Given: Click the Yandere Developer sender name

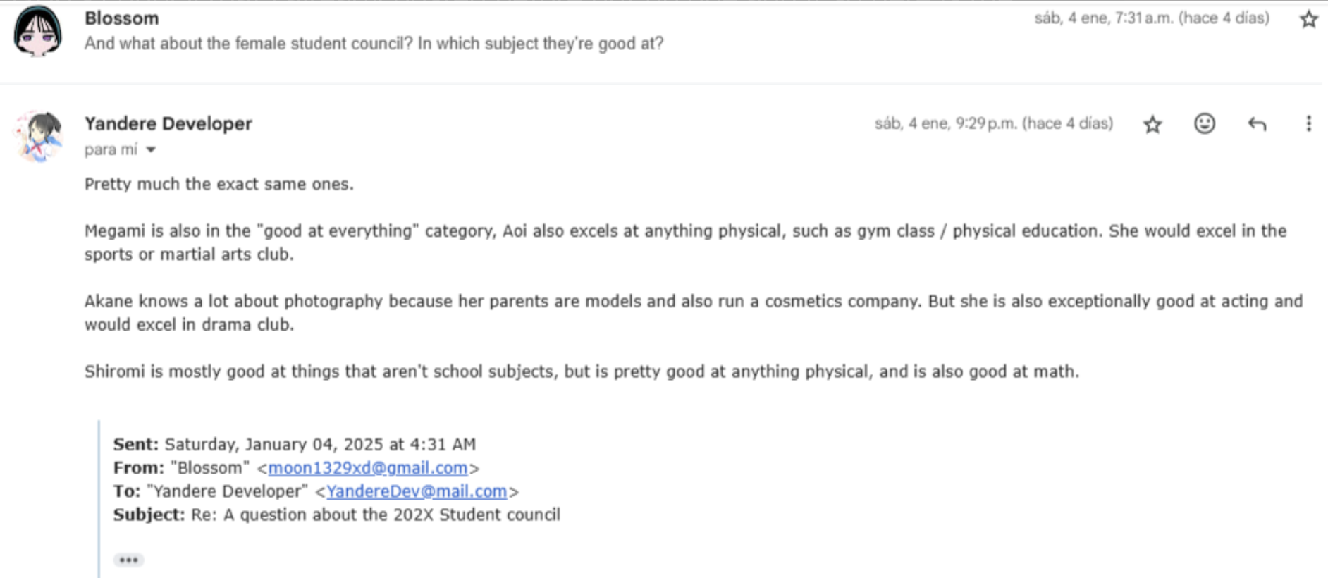Looking at the screenshot, I should [x=168, y=123].
